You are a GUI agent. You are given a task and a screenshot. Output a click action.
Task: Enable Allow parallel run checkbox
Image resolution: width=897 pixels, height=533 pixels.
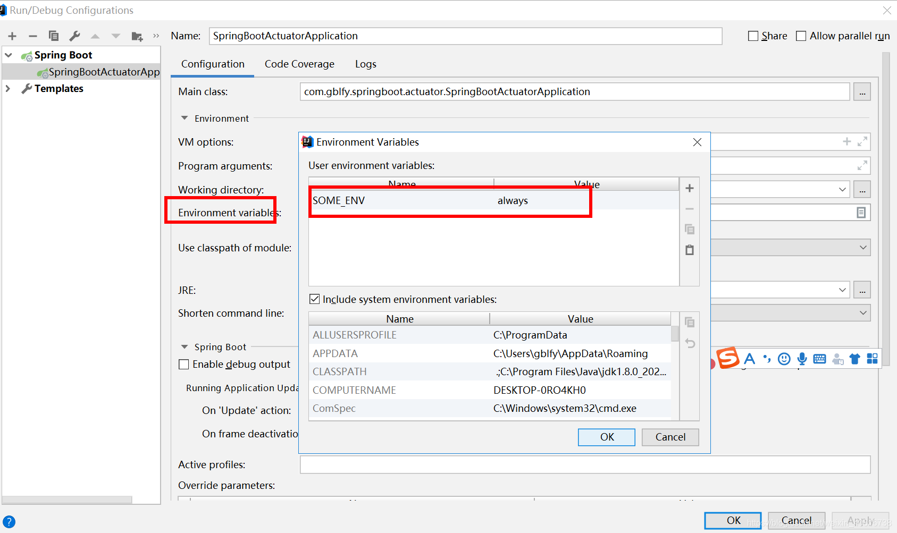[x=801, y=36]
